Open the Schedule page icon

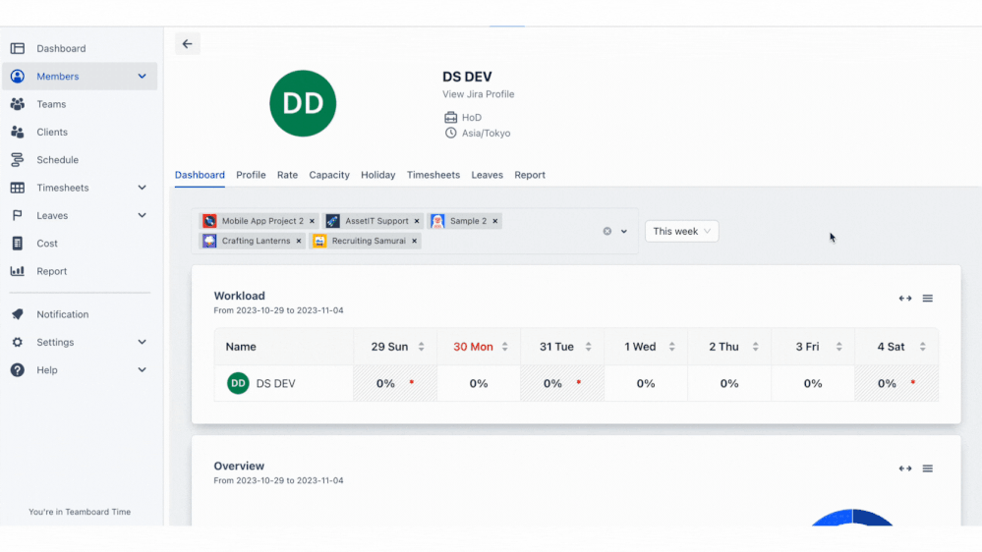[x=18, y=159]
